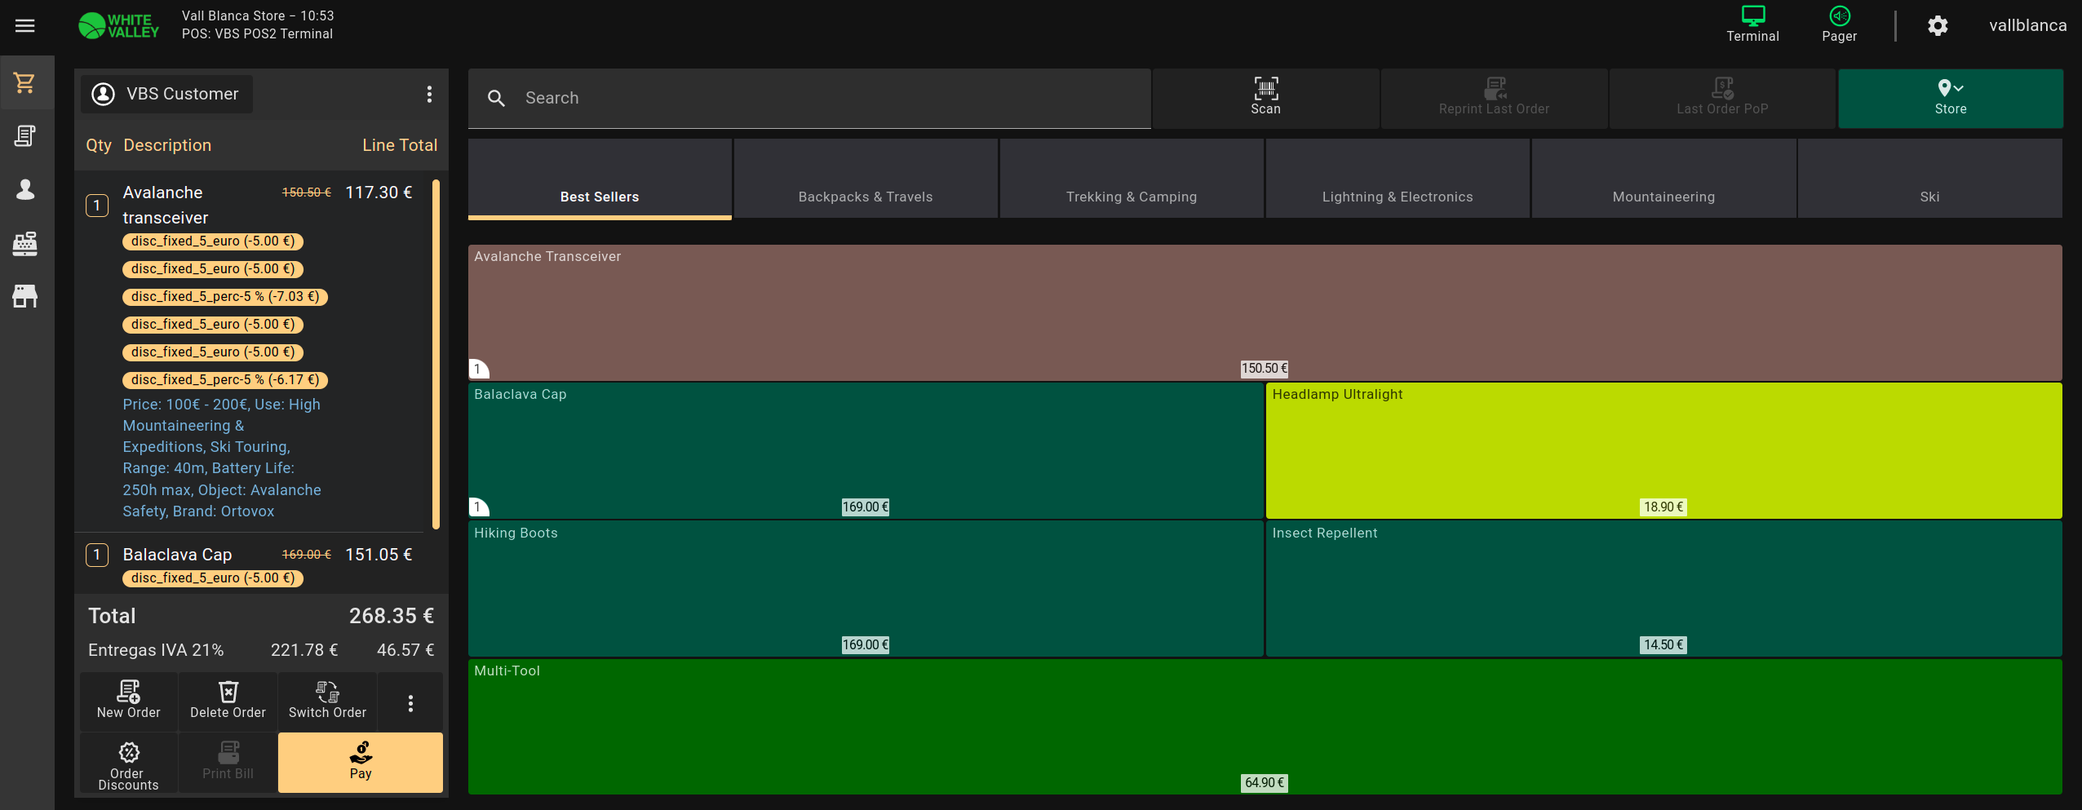Add Headlamp Ultralight product tile
2082x810 pixels.
1663,449
